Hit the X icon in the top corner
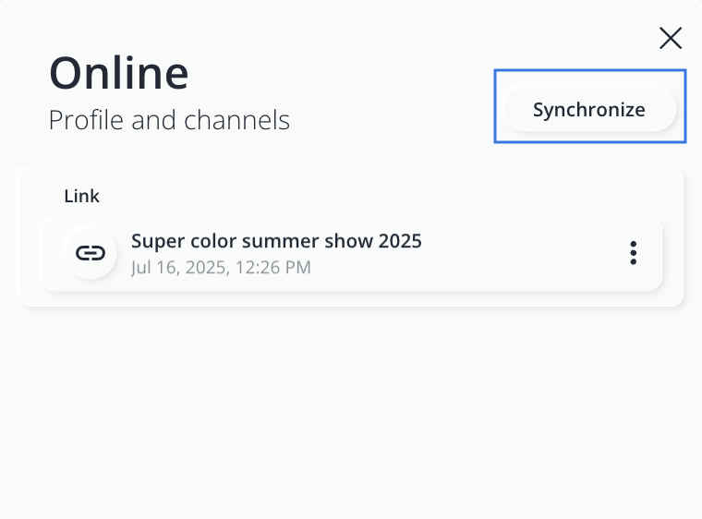This screenshot has height=519, width=702. tap(671, 38)
